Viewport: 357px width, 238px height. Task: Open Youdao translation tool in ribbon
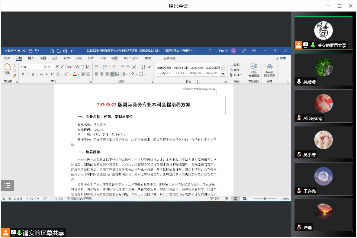(254, 70)
